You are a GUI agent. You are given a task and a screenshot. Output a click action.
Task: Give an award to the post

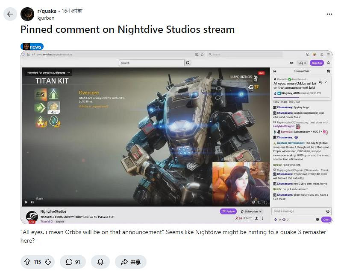pos(100,262)
